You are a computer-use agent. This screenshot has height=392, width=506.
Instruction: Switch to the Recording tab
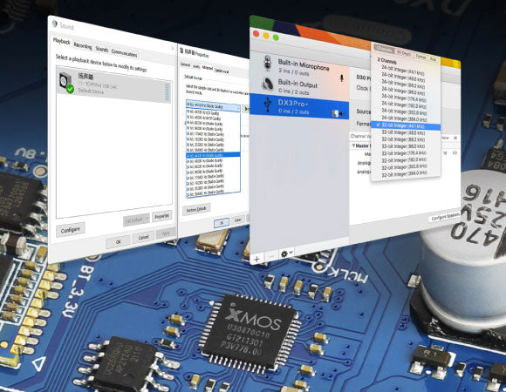[83, 46]
